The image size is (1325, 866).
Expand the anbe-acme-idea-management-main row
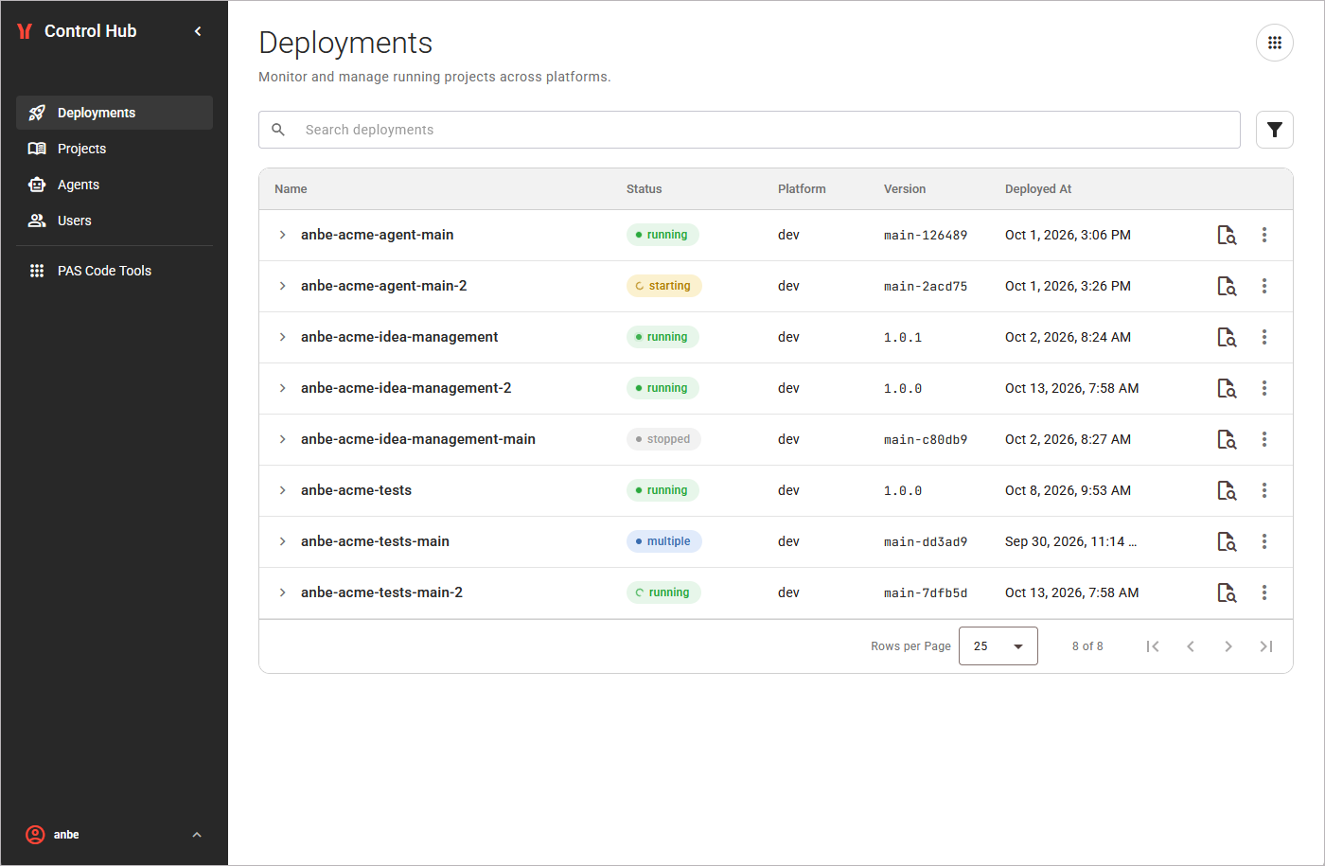click(282, 439)
